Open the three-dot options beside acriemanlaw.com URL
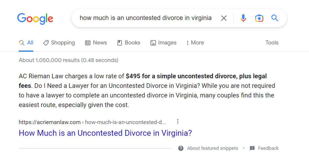This screenshot has width=309, height=160. pos(178,121)
